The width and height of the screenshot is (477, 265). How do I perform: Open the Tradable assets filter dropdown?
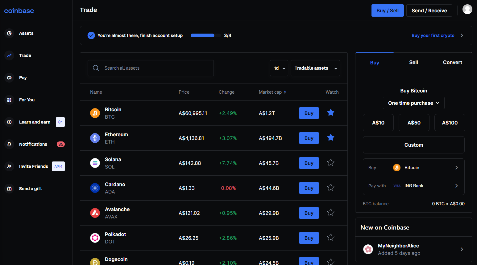[315, 68]
